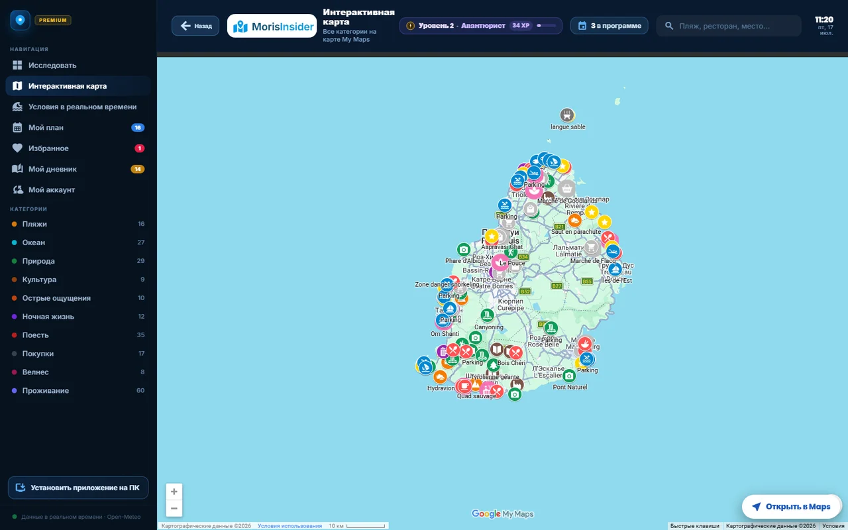Image resolution: width=848 pixels, height=530 pixels.
Task: Click the grid icon beside Исследовать
Action: point(18,65)
